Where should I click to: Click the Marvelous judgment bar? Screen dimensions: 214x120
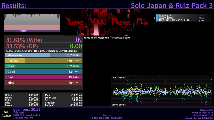click(43, 55)
